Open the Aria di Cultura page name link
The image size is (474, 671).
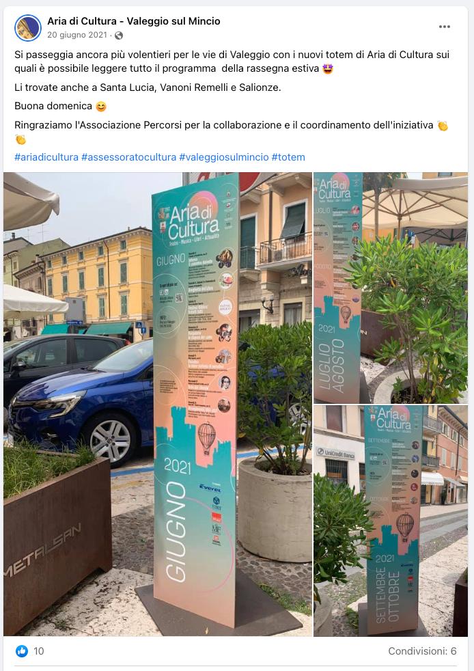pyautogui.click(x=134, y=21)
